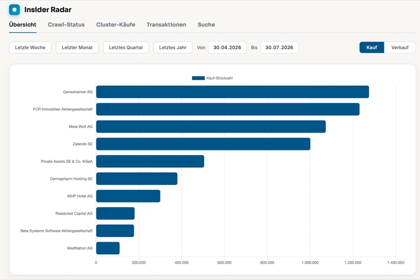
Task: Click the 600.000 x-axis tick label
Action: [x=224, y=263]
